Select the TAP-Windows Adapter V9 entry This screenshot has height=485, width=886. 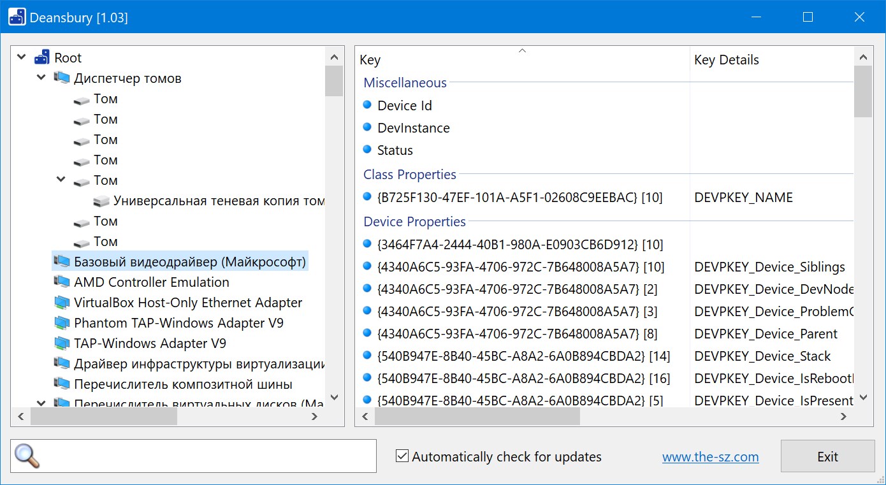pos(150,344)
